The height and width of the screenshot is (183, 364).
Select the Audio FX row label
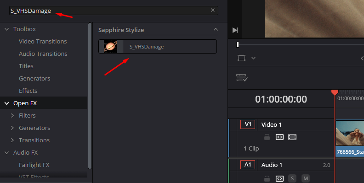click(25, 152)
